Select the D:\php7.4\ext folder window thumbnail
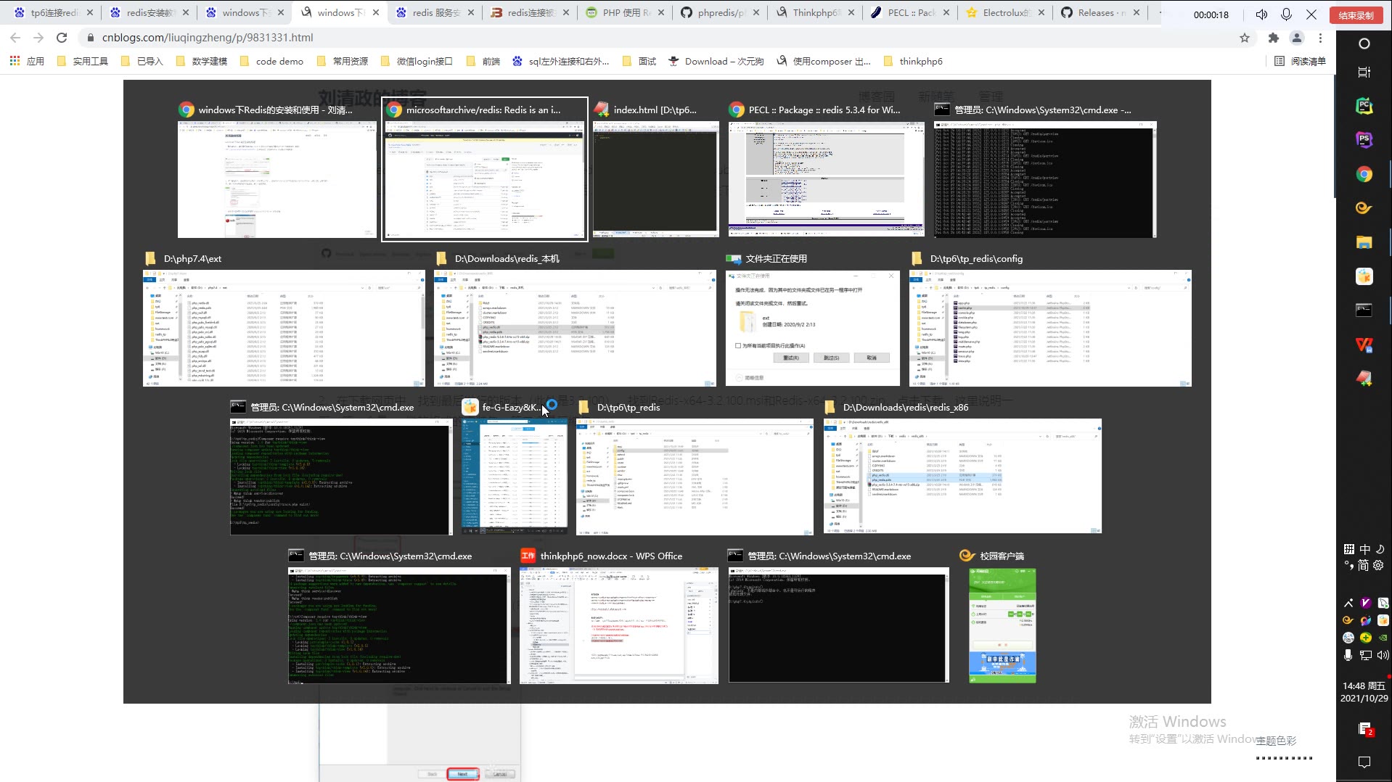Screen dimensions: 1392x782 point(284,320)
